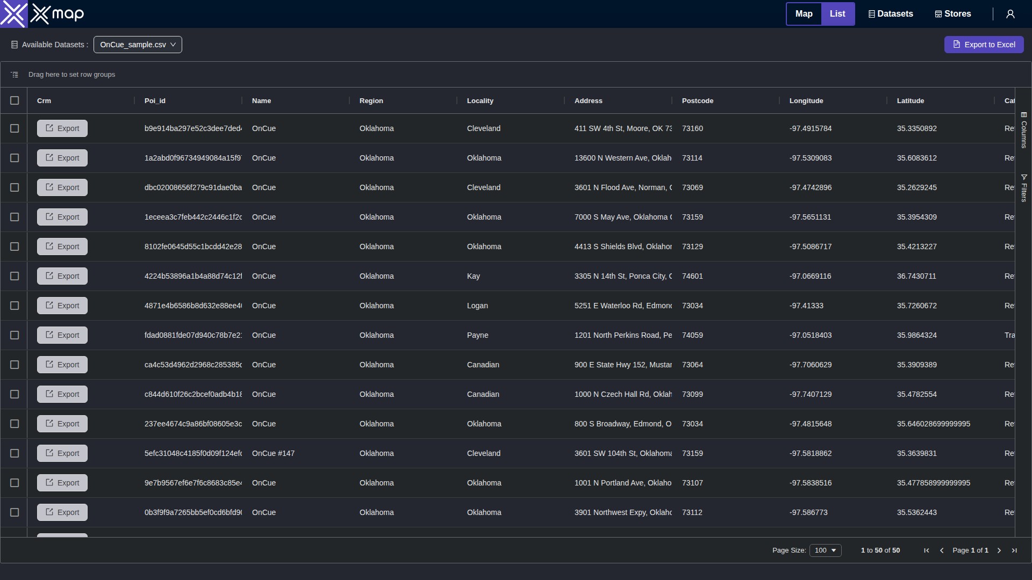The image size is (1032, 580).
Task: Go to the last page
Action: pyautogui.click(x=1014, y=550)
